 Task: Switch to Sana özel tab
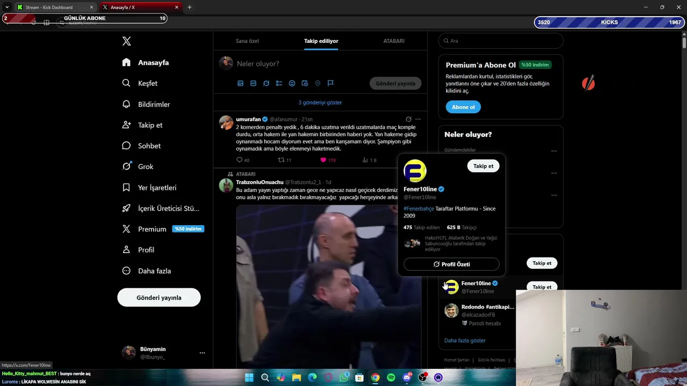[x=247, y=41]
